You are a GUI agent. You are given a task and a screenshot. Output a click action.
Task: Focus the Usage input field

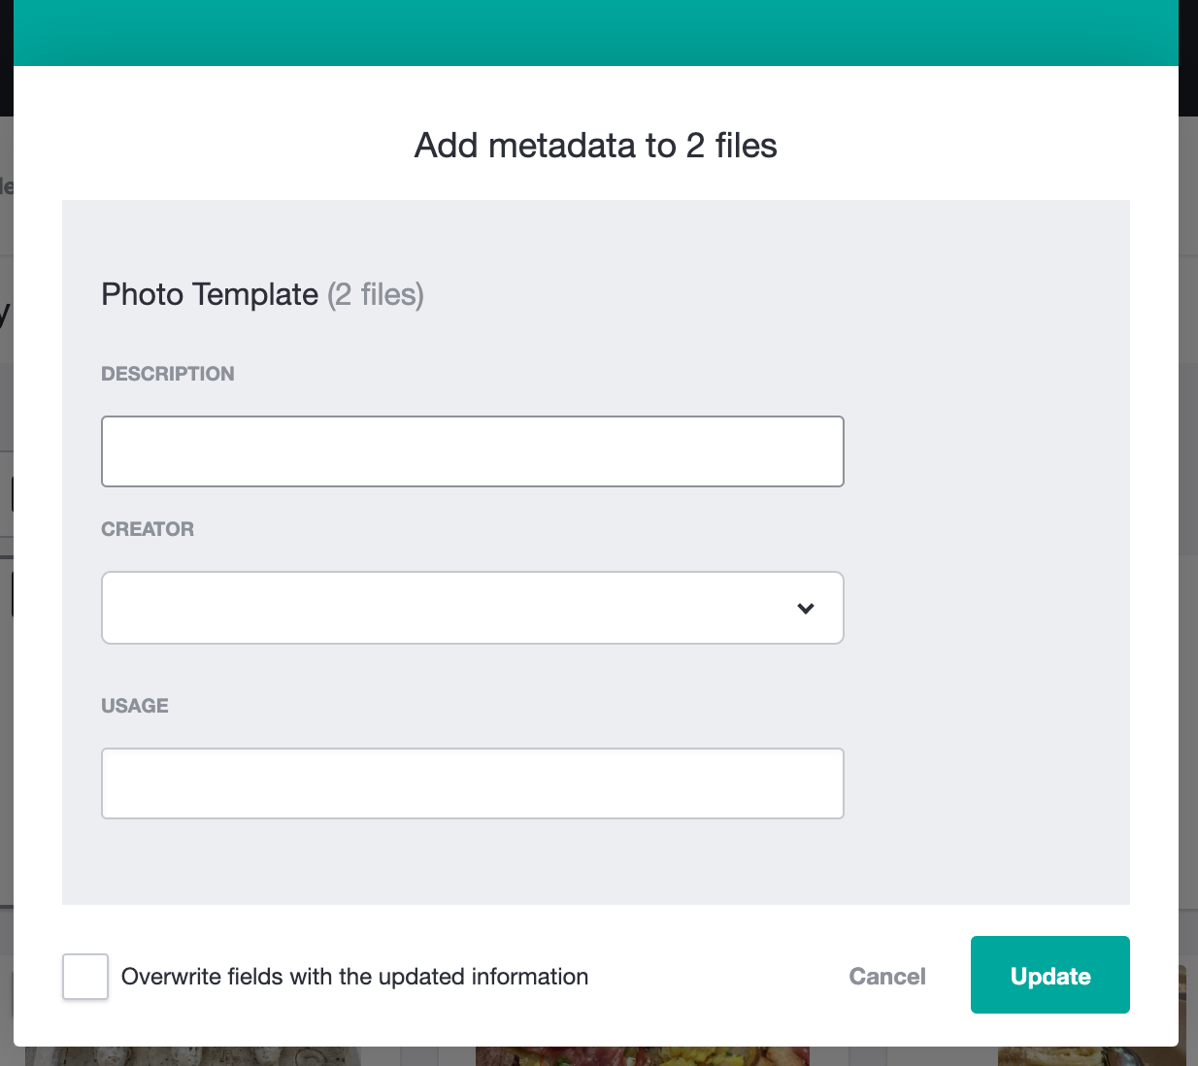tap(473, 783)
